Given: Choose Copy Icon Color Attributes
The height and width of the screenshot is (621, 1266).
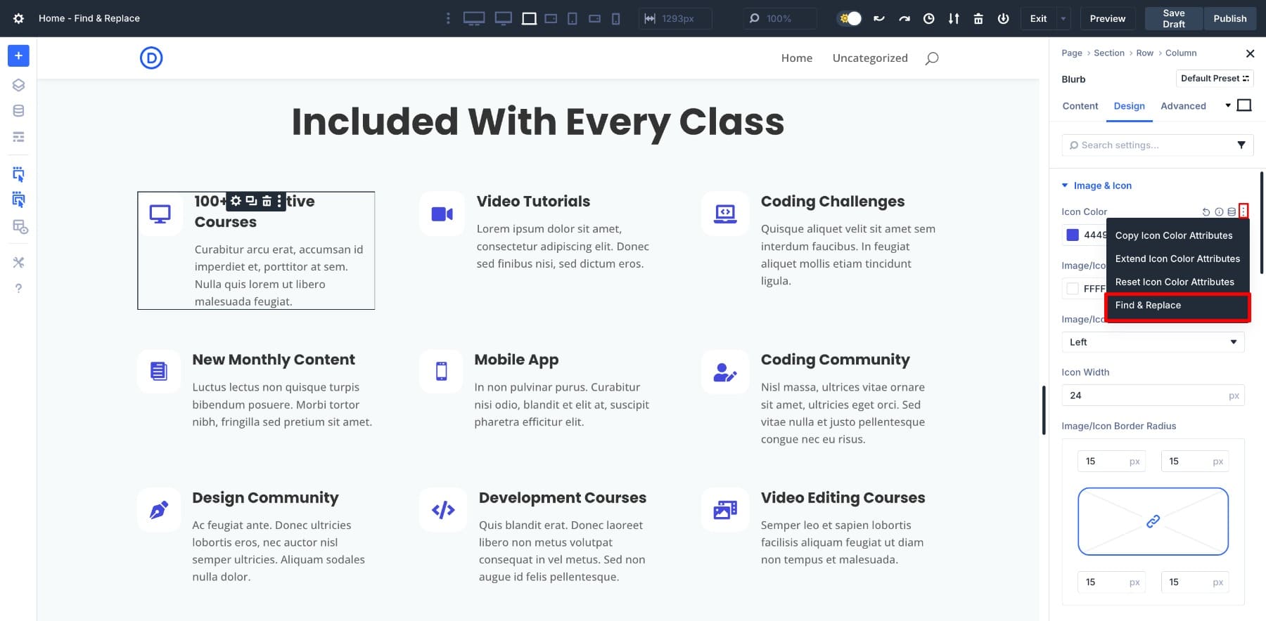Looking at the screenshot, I should click(1173, 235).
